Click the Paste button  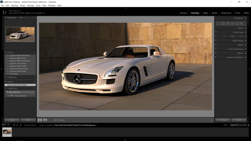coord(28,120)
